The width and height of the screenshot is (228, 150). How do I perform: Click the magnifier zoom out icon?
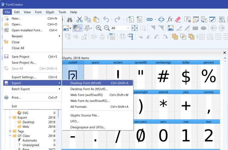[107, 28]
